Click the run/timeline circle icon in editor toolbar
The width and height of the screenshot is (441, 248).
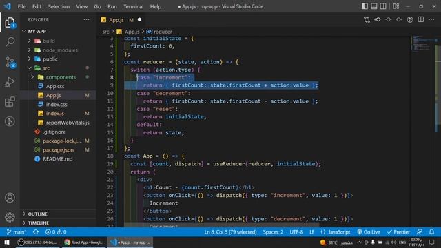[410, 20]
